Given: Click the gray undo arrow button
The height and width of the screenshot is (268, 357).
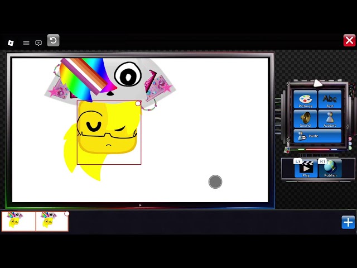Looking at the screenshot, I should click(54, 40).
